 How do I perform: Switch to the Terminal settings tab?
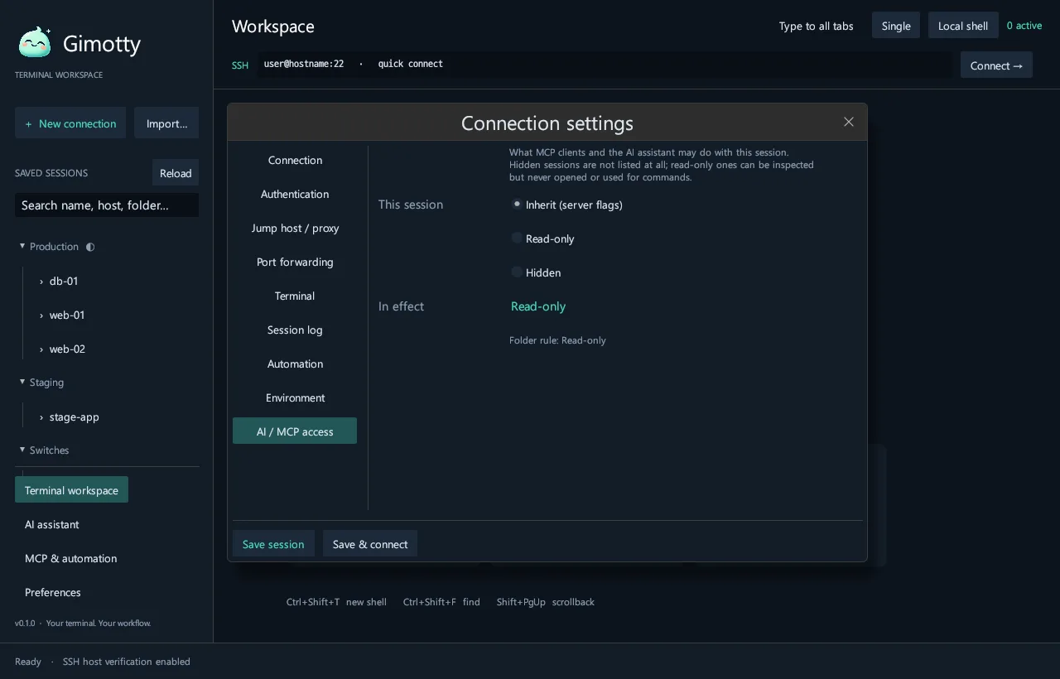295,296
